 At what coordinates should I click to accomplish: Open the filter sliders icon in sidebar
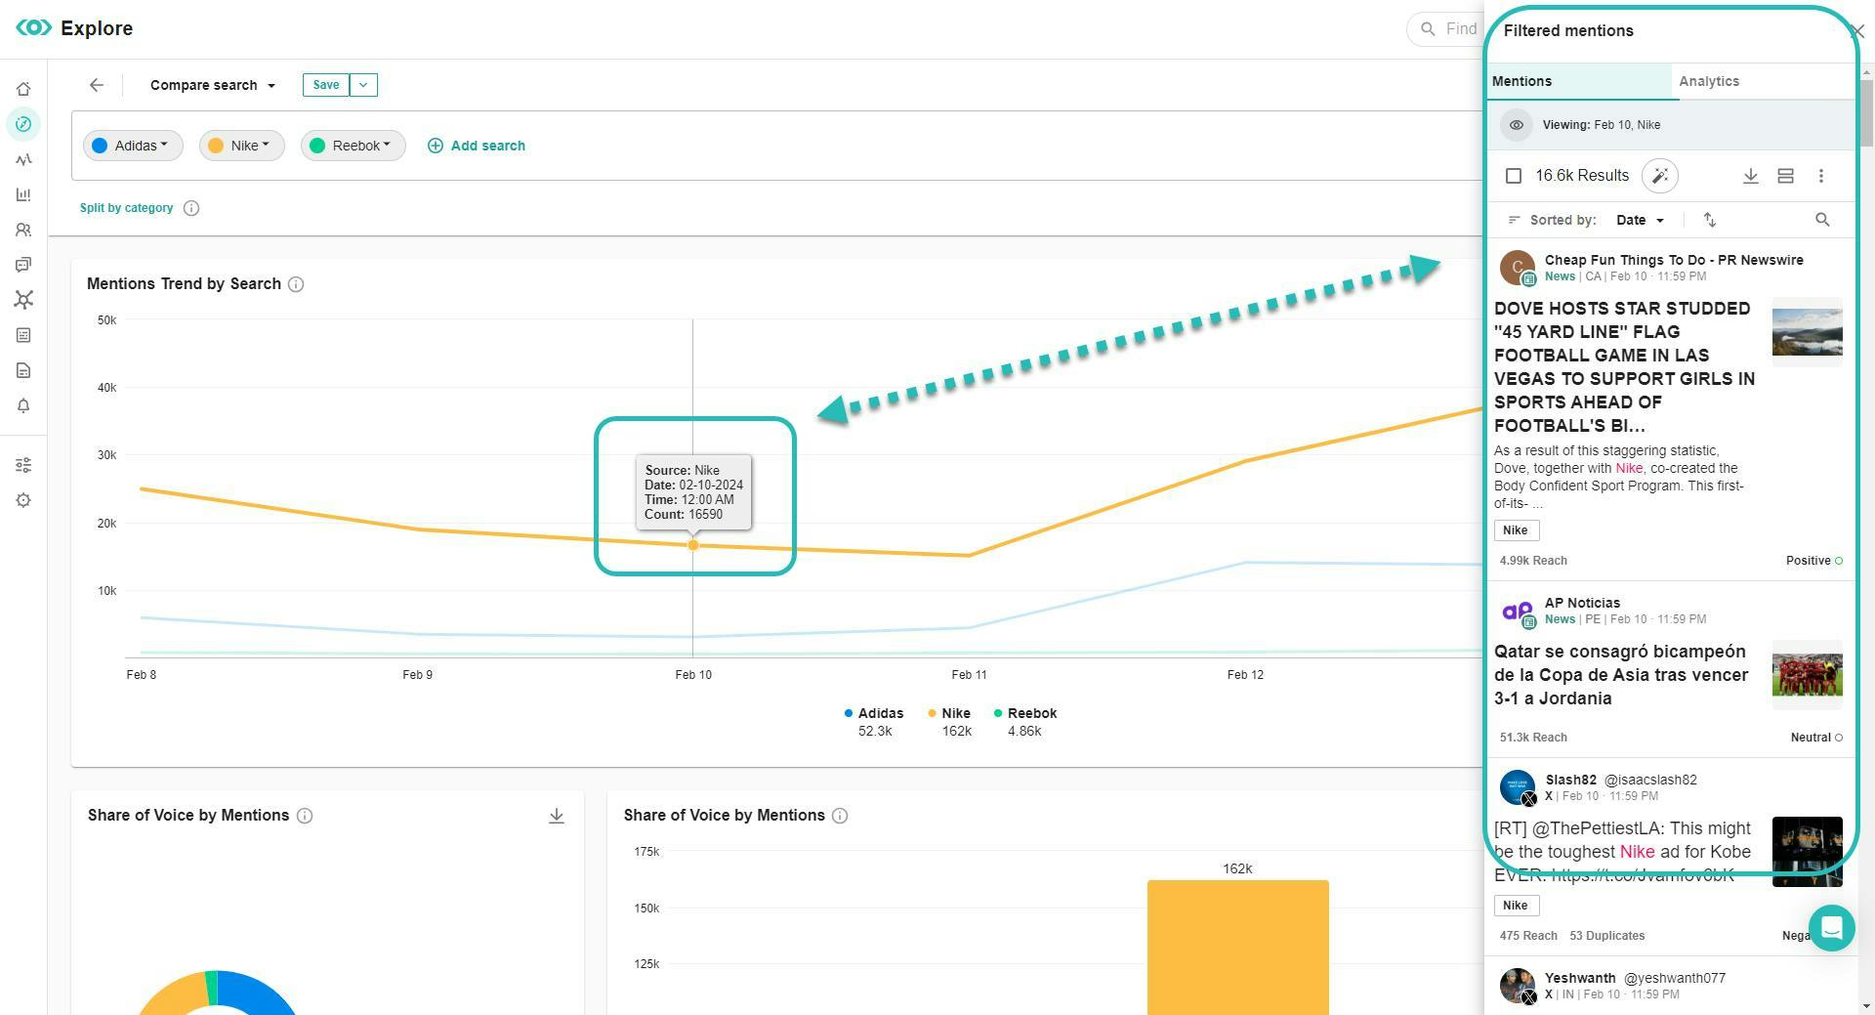click(x=23, y=465)
